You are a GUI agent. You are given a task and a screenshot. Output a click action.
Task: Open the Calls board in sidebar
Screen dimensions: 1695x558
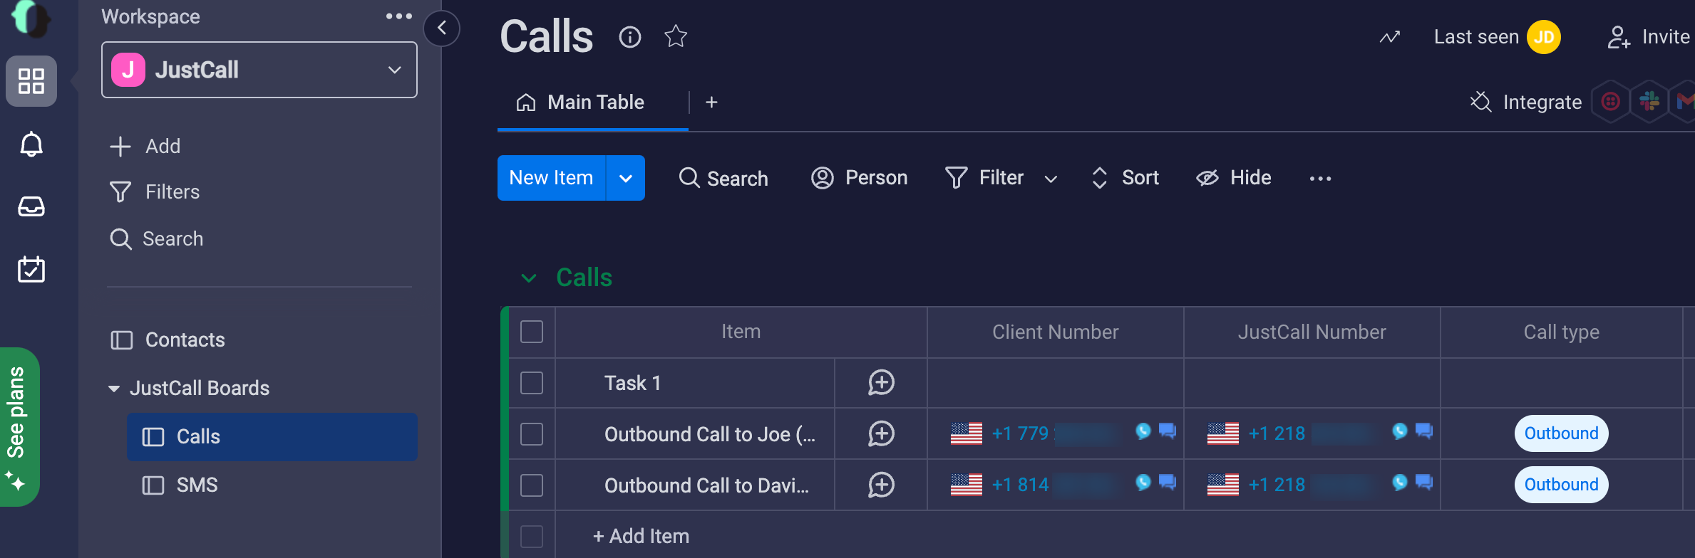click(272, 437)
